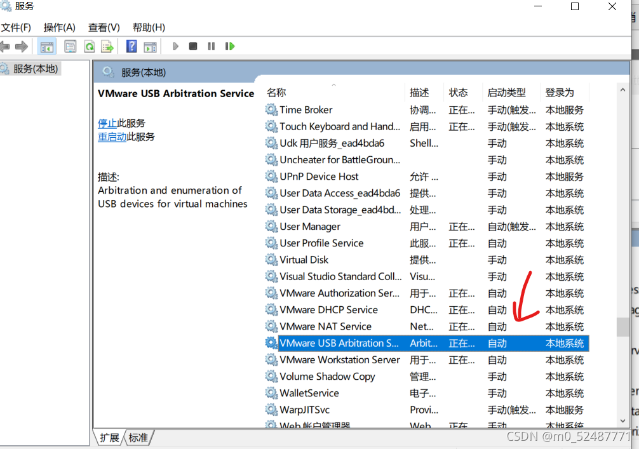639x449 pixels.
Task: Click the Export List toolbar icon
Action: [107, 46]
